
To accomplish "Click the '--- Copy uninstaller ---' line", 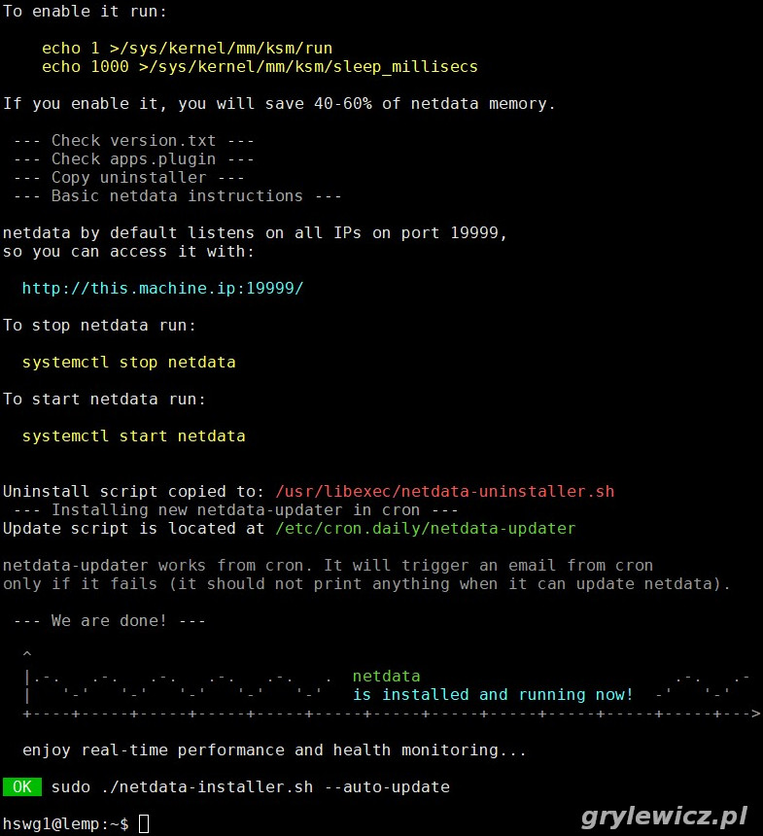I will 128,178.
